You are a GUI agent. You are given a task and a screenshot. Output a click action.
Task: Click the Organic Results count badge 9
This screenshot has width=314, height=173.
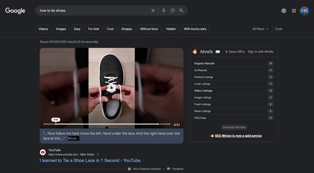pos(271,63)
